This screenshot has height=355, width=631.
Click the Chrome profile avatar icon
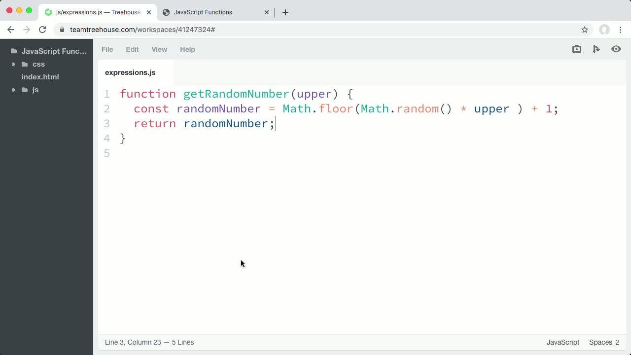click(x=604, y=30)
